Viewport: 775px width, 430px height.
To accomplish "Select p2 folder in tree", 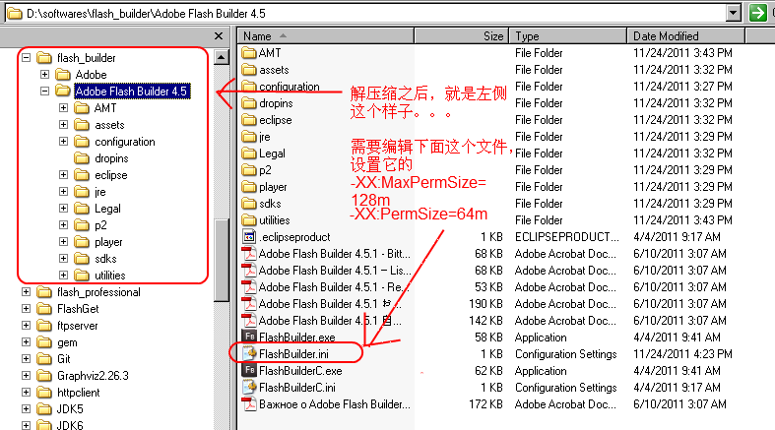I will click(x=100, y=225).
